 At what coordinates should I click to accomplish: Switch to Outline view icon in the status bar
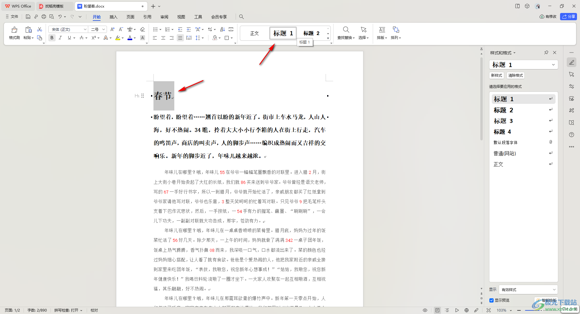(x=447, y=310)
